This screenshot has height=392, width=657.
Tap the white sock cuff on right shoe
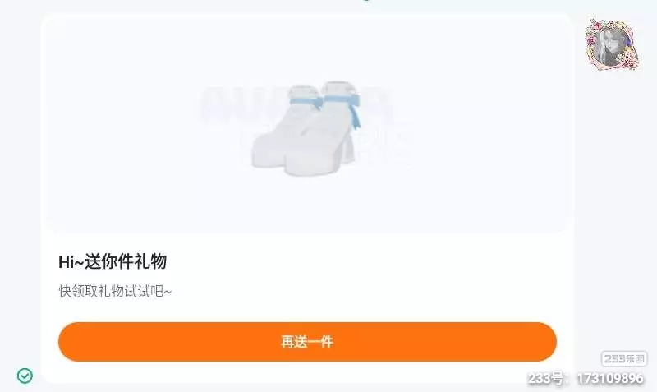click(x=340, y=89)
